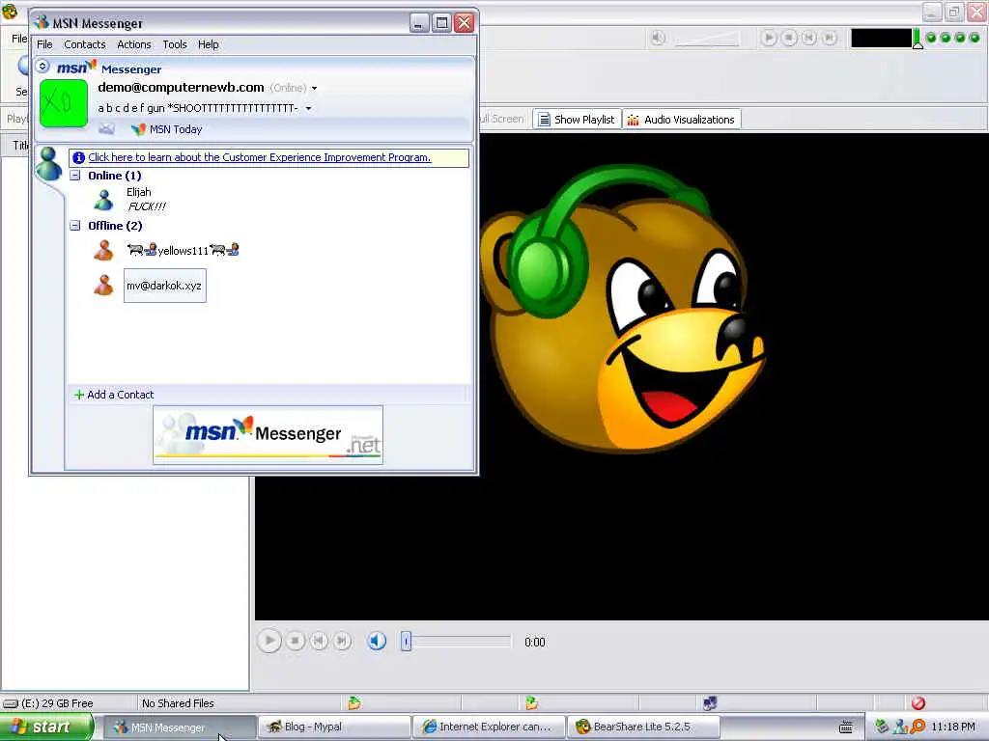Screen dimensions: 989x741
Task: Click the MSN Messenger system tray icon
Action: 900,727
